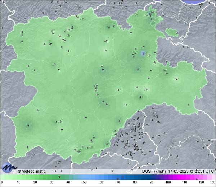The width and height of the screenshot is (216, 187).
Task: Click the legend scale value 90
Action: pyautogui.click(x=151, y=182)
